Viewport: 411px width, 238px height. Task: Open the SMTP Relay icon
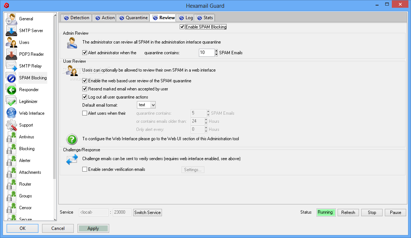(x=11, y=66)
